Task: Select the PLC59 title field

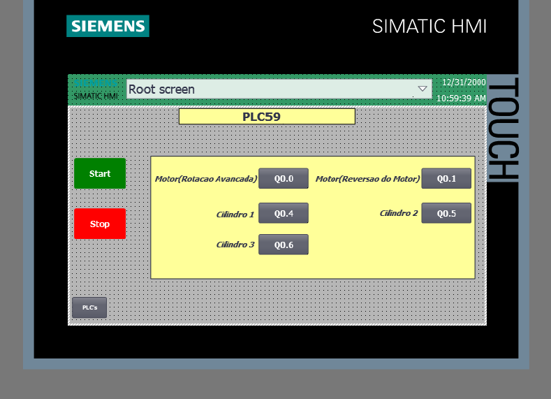Action: [267, 117]
